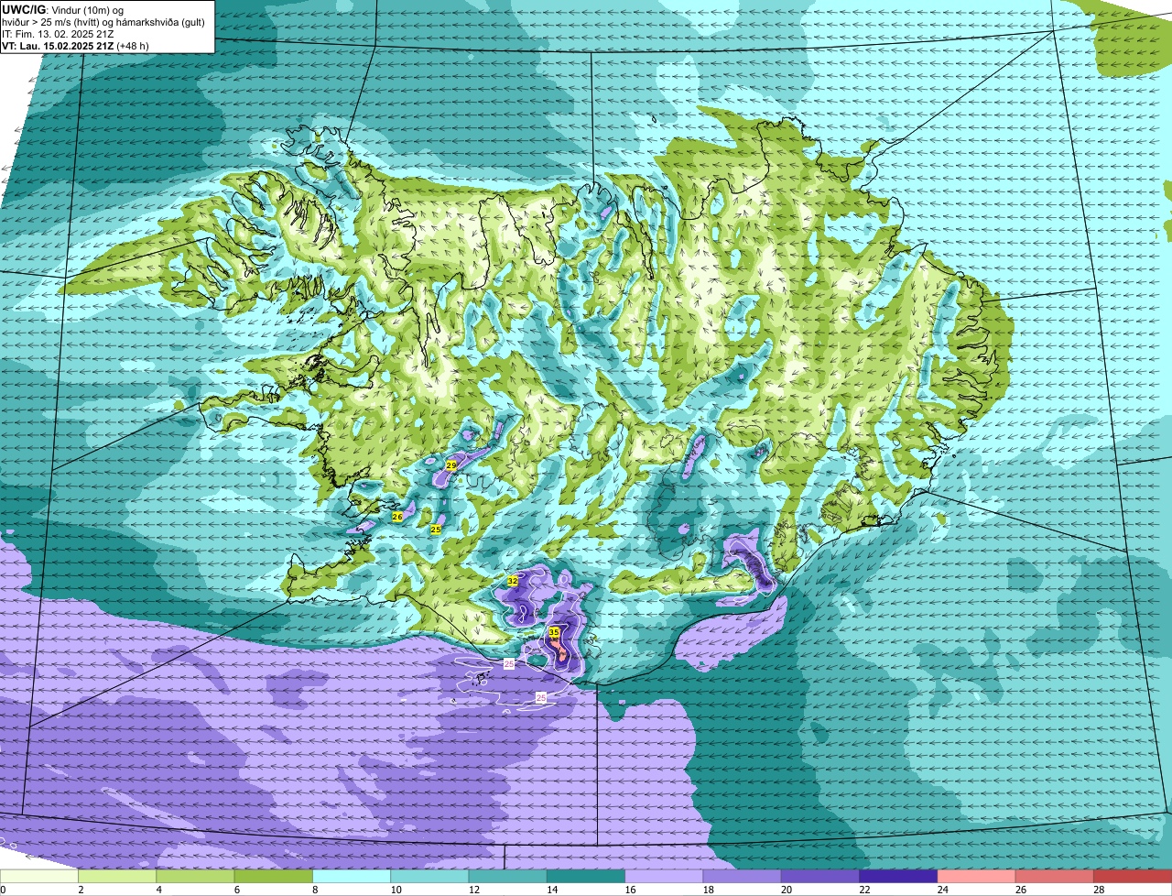The height and width of the screenshot is (896, 1172).
Task: Select the yellow 26 gust label
Action: pos(397,517)
